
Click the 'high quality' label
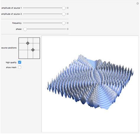coord(11,63)
